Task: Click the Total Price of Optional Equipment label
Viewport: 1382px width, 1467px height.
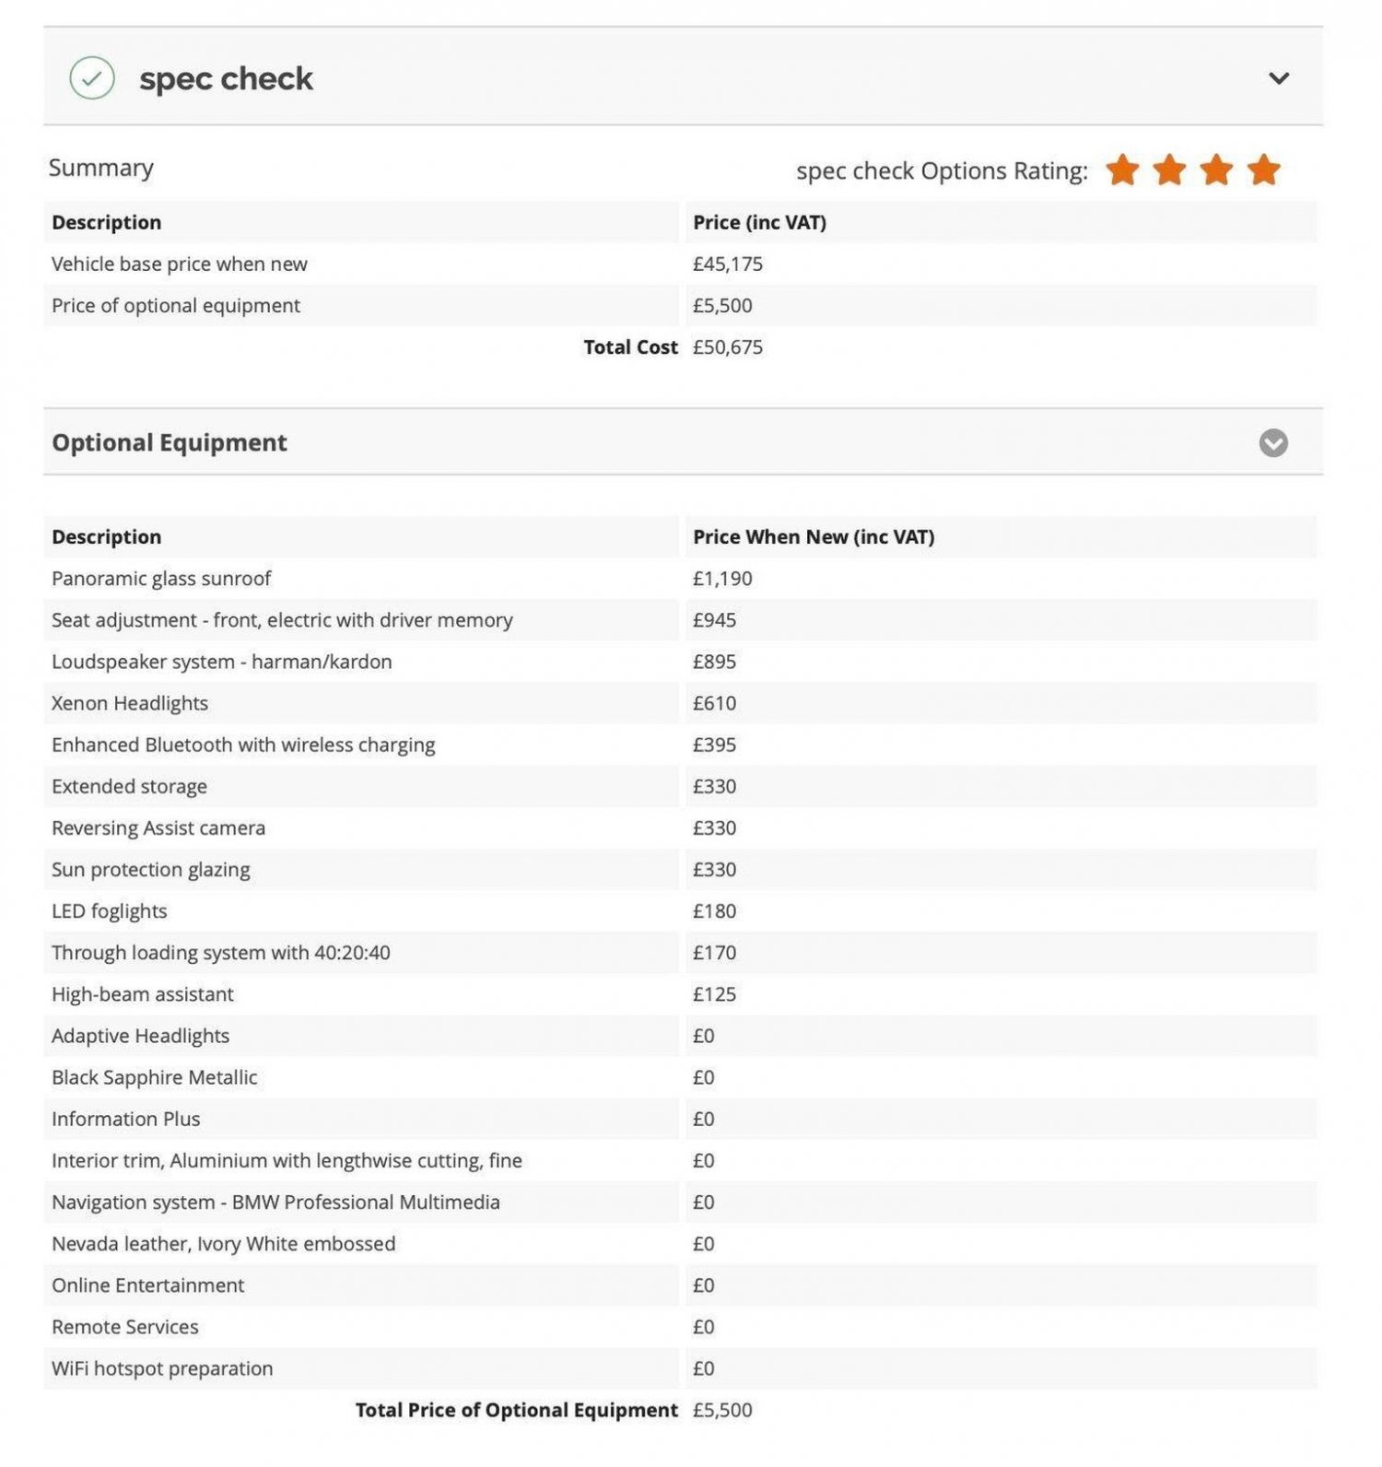Action: point(516,1410)
